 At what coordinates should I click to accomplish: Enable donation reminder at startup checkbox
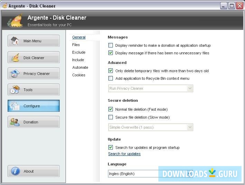[110, 45]
